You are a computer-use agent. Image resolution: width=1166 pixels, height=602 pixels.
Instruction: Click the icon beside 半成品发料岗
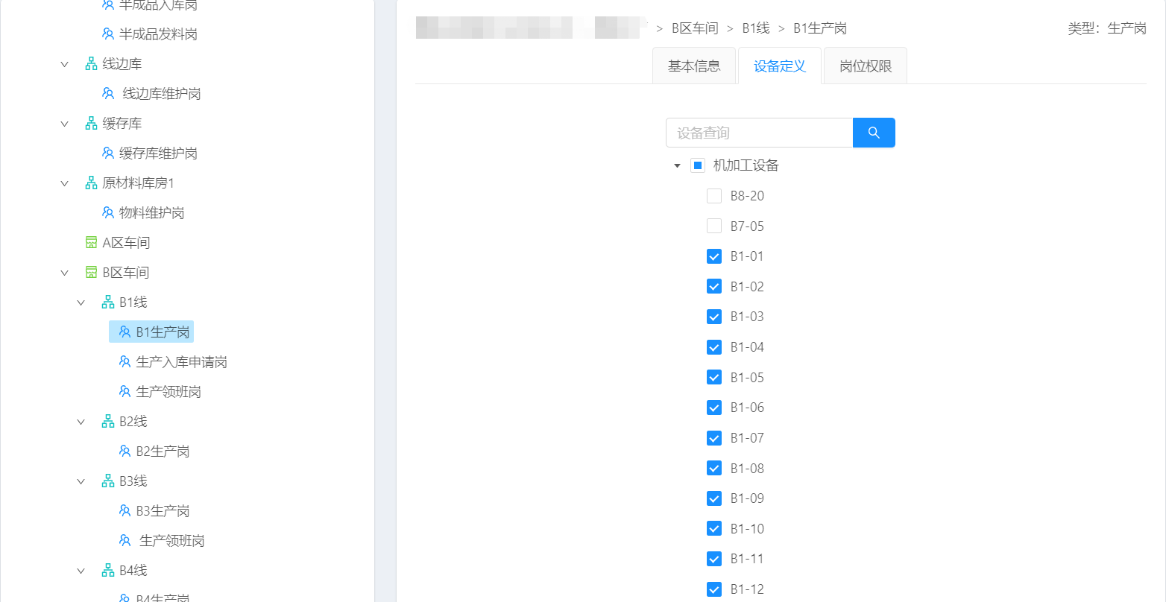108,34
